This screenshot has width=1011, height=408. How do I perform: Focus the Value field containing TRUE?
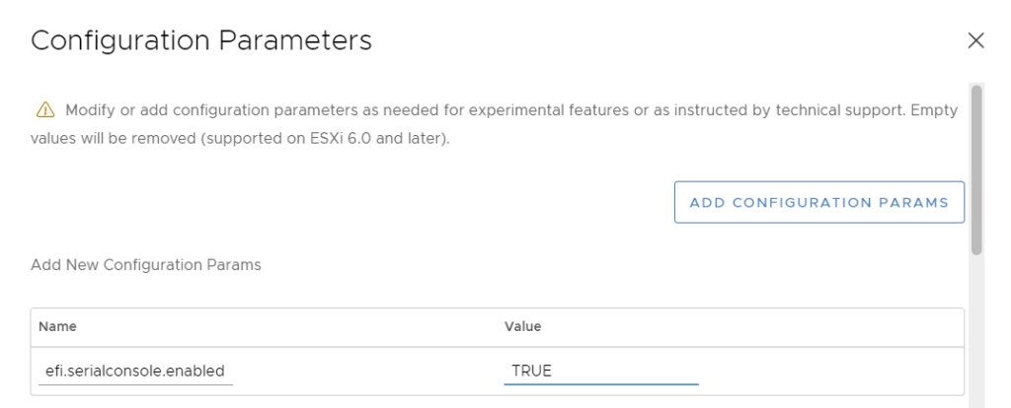point(601,372)
